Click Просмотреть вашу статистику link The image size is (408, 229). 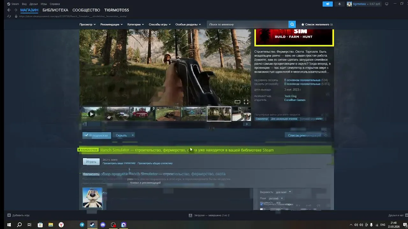(119, 163)
